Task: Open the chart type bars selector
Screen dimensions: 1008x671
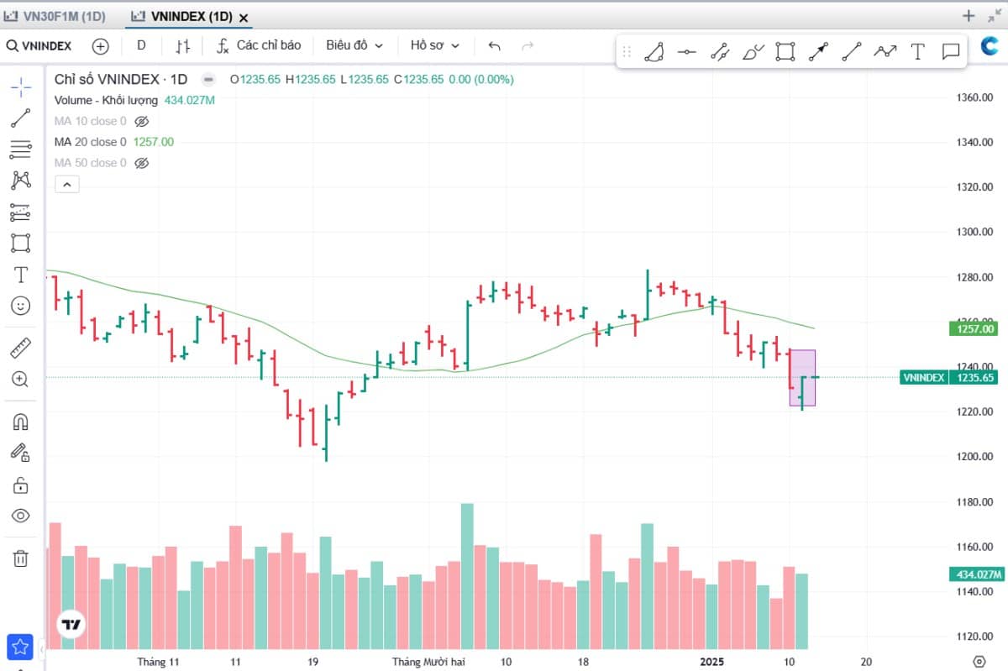Action: click(x=183, y=45)
